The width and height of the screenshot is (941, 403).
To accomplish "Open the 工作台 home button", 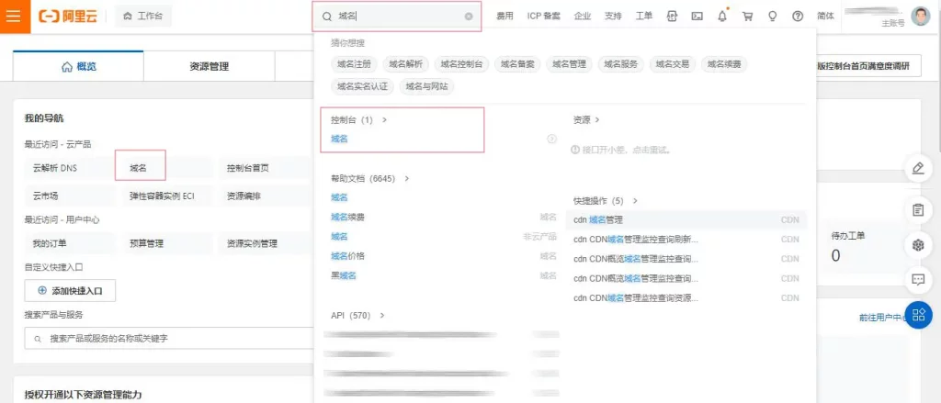I will coord(142,17).
